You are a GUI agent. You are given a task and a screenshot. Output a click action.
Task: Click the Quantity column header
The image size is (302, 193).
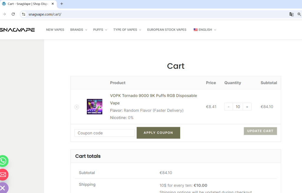tap(233, 83)
